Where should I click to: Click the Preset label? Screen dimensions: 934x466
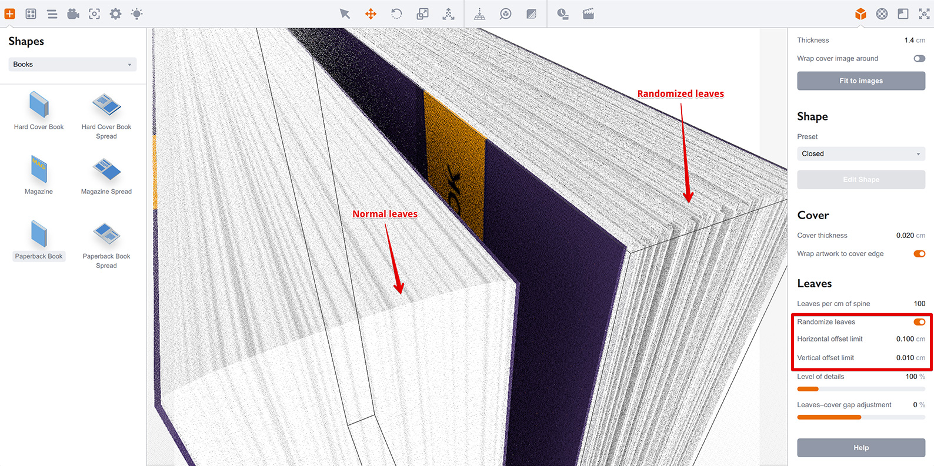click(x=807, y=136)
